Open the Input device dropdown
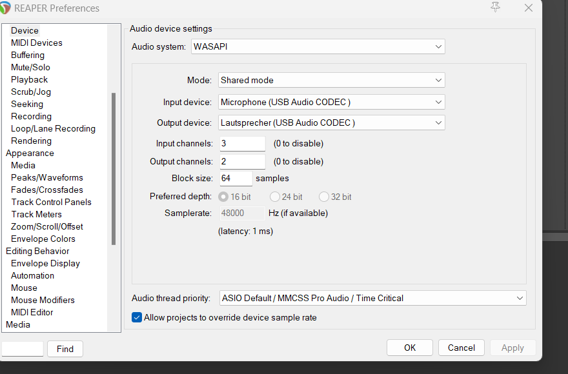This screenshot has width=568, height=374. pyautogui.click(x=331, y=102)
